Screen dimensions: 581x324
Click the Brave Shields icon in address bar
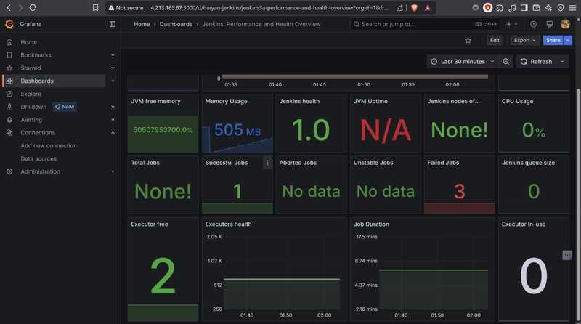pos(413,8)
